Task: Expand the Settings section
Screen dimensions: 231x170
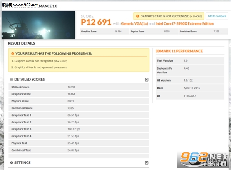Action: [147, 163]
